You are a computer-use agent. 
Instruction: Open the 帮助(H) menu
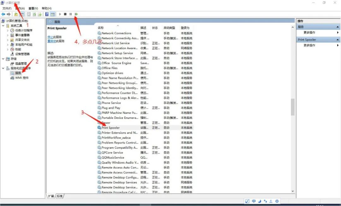pyautogui.click(x=46, y=8)
